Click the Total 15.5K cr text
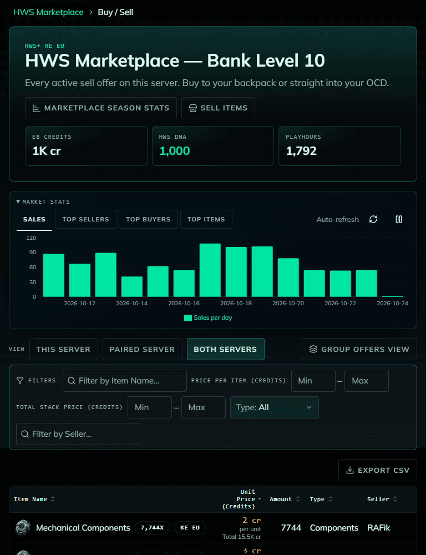The image size is (426, 555). [x=242, y=537]
